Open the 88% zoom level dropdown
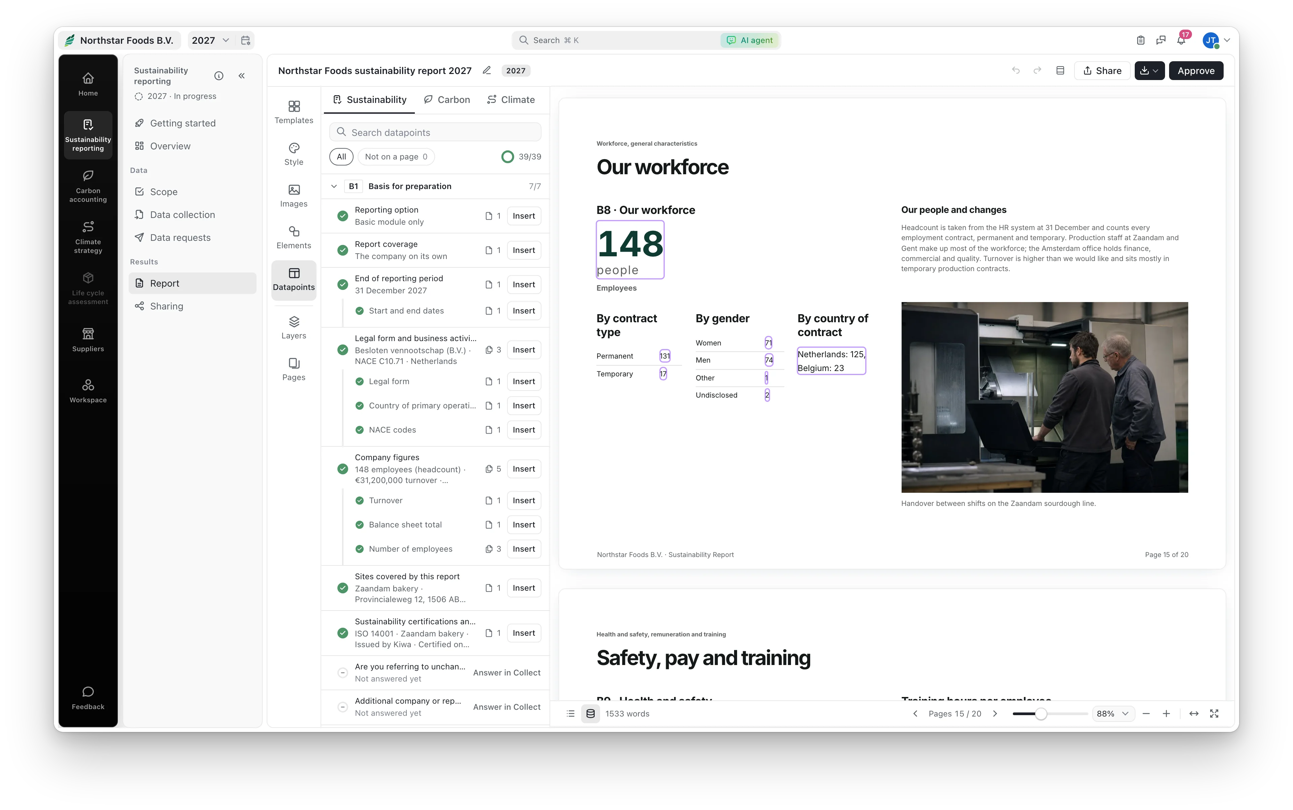 1113,713
